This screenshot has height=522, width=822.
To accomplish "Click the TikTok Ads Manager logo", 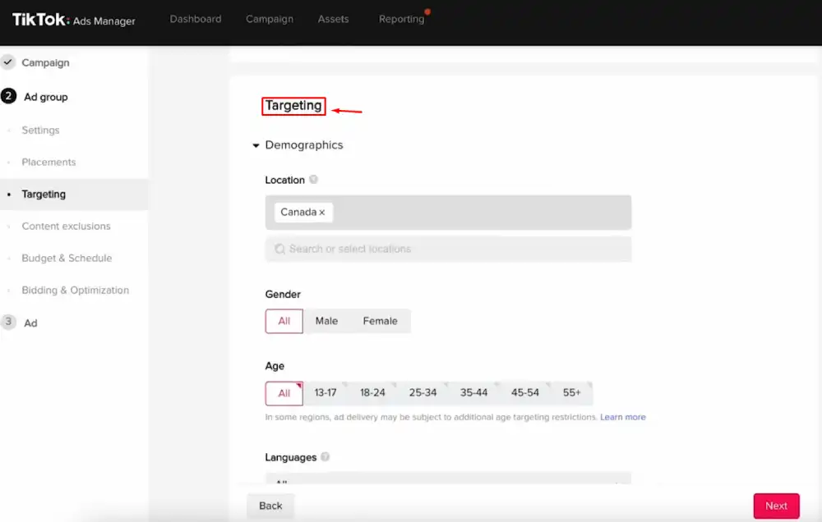I will [73, 20].
